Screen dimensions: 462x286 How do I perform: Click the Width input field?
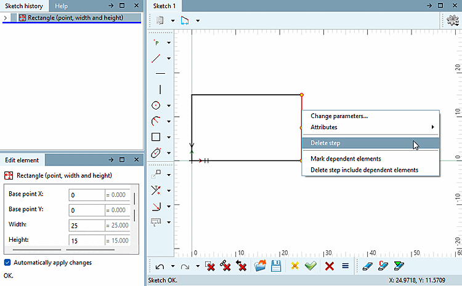click(87, 225)
